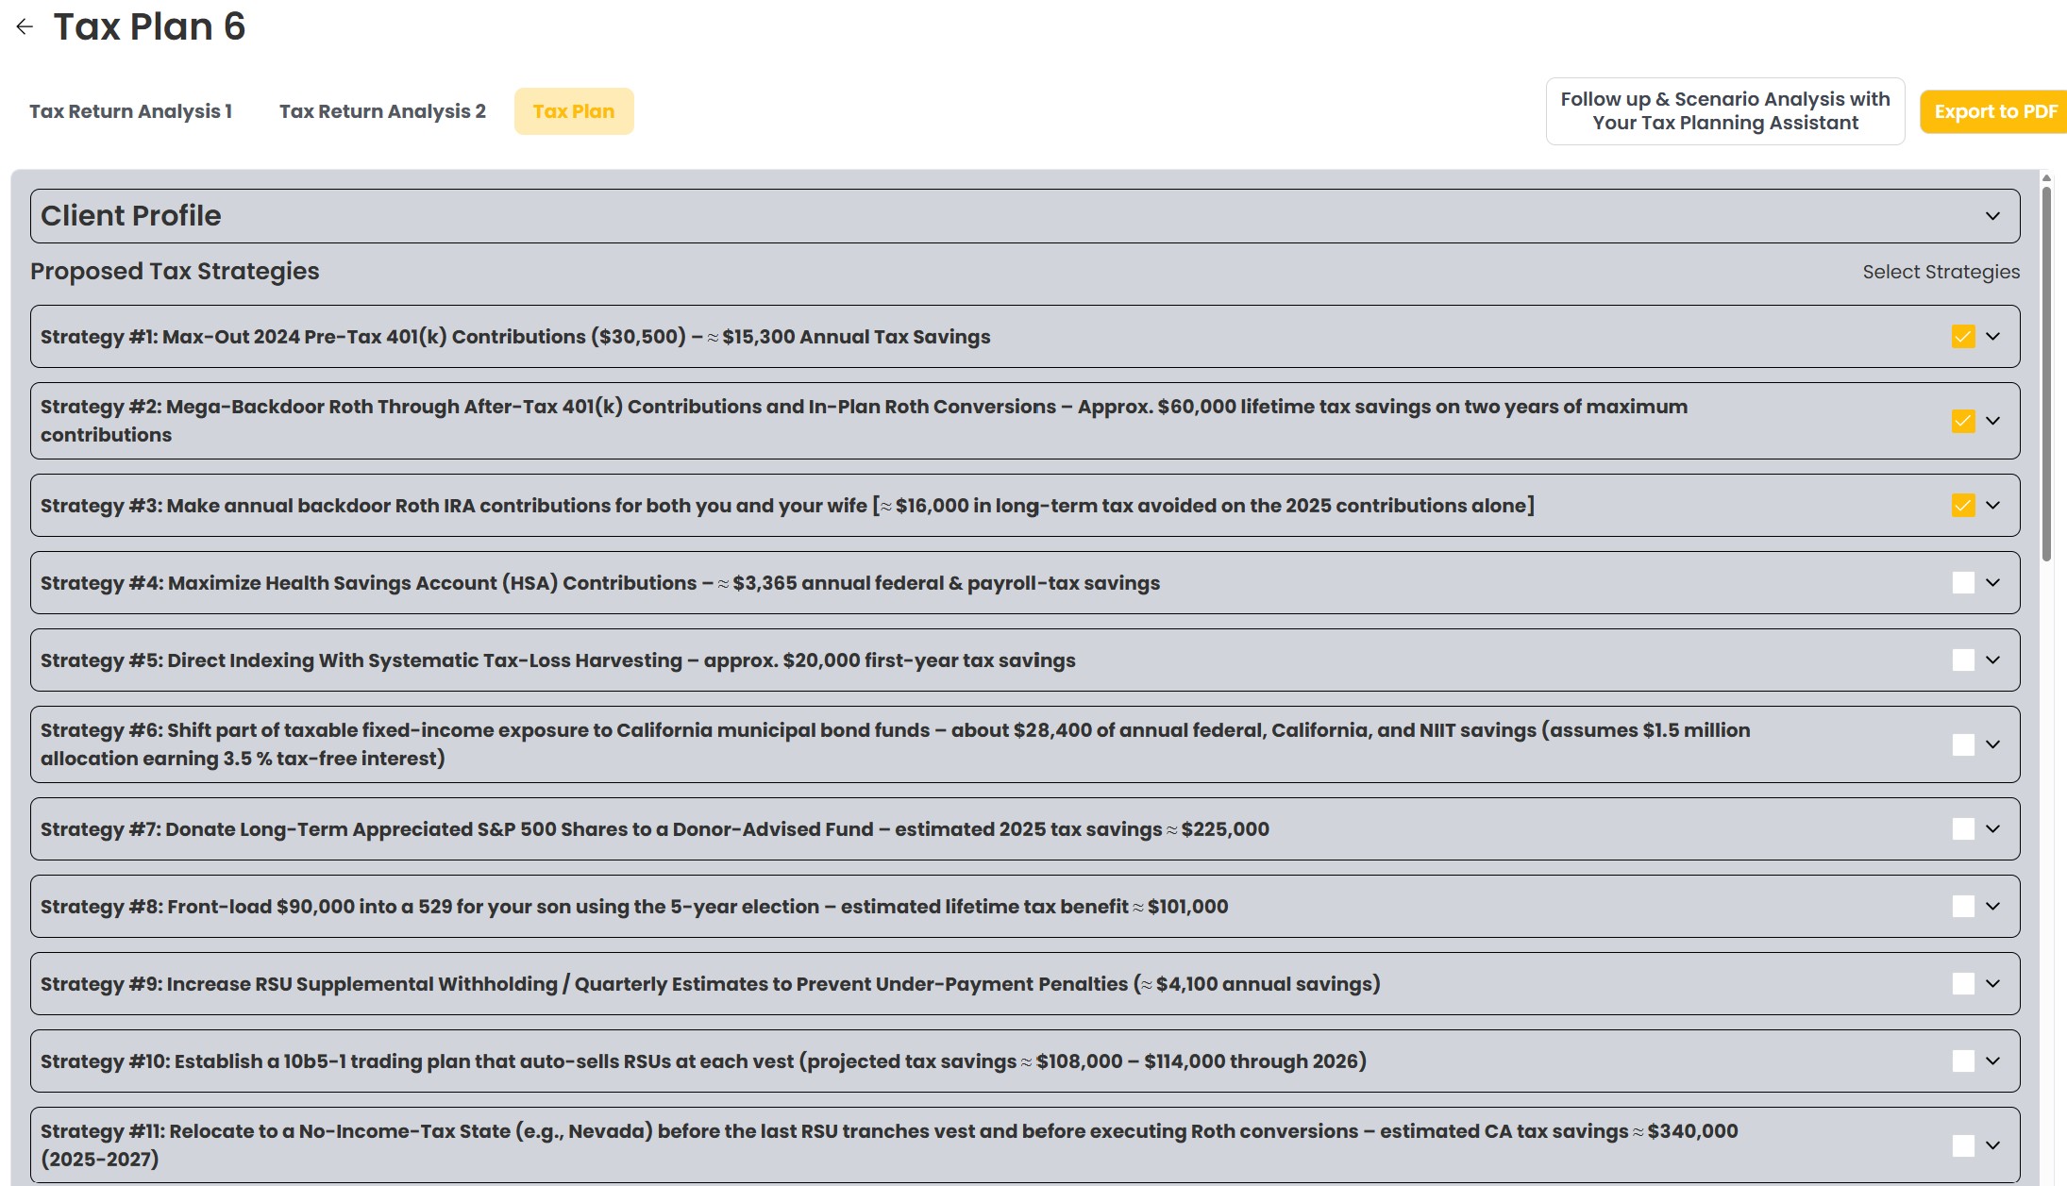Switch to Tax Return Analysis 1 tab
Viewport: 2067px width, 1186px height.
pyautogui.click(x=130, y=111)
